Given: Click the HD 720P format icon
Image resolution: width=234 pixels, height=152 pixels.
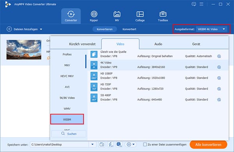Looking at the screenshot, I should coord(94,87).
